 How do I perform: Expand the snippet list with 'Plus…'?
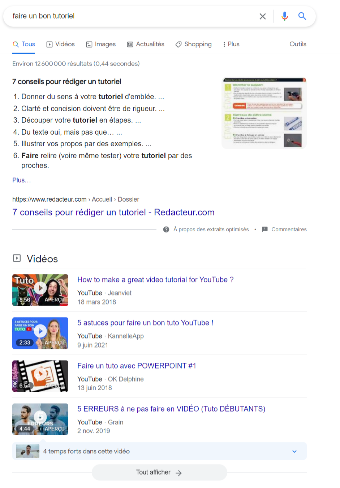(22, 180)
